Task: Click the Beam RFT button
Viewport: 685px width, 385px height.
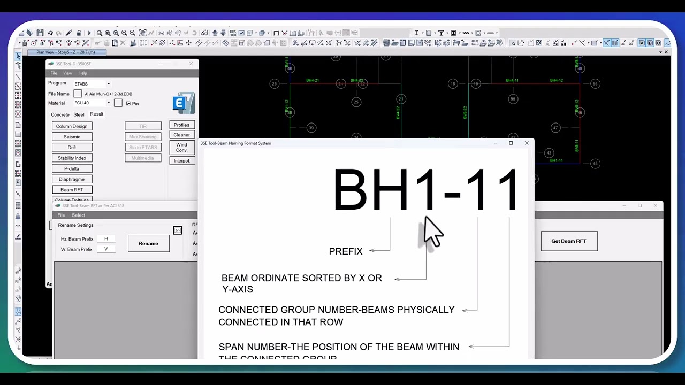Action: pyautogui.click(x=72, y=190)
